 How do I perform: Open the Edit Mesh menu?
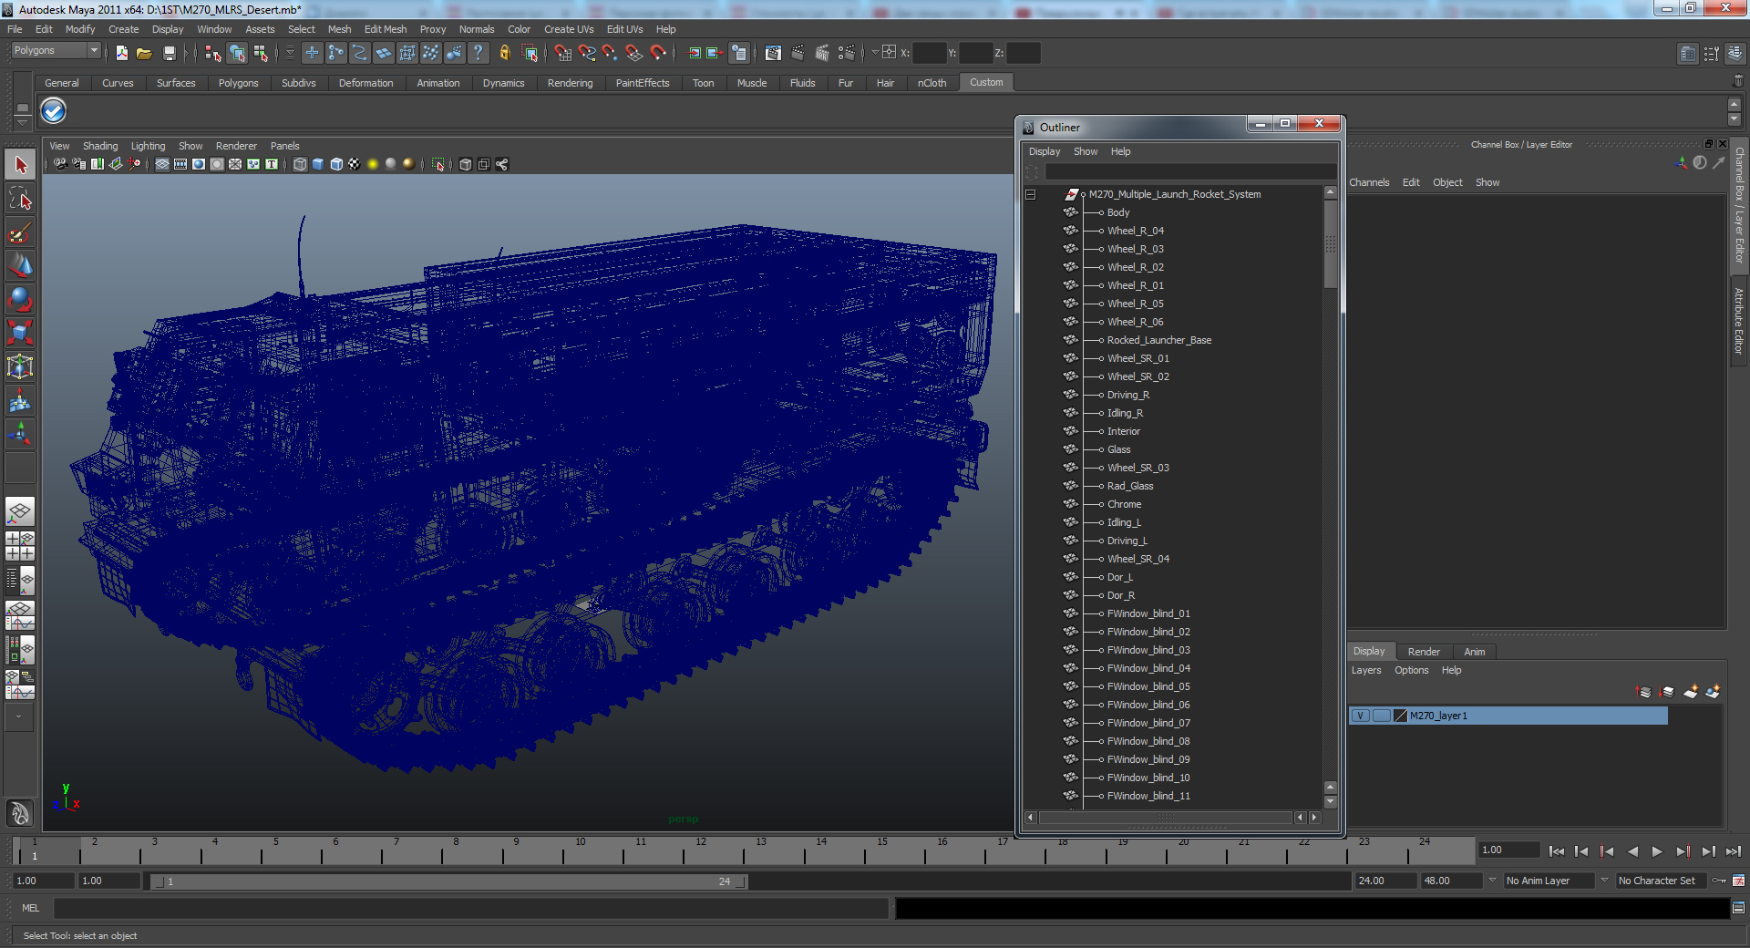386,29
